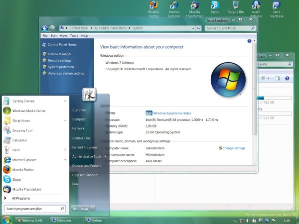This screenshot has width=299, height=224.
Task: Click the refresh button beside address bar
Action: (198, 28)
